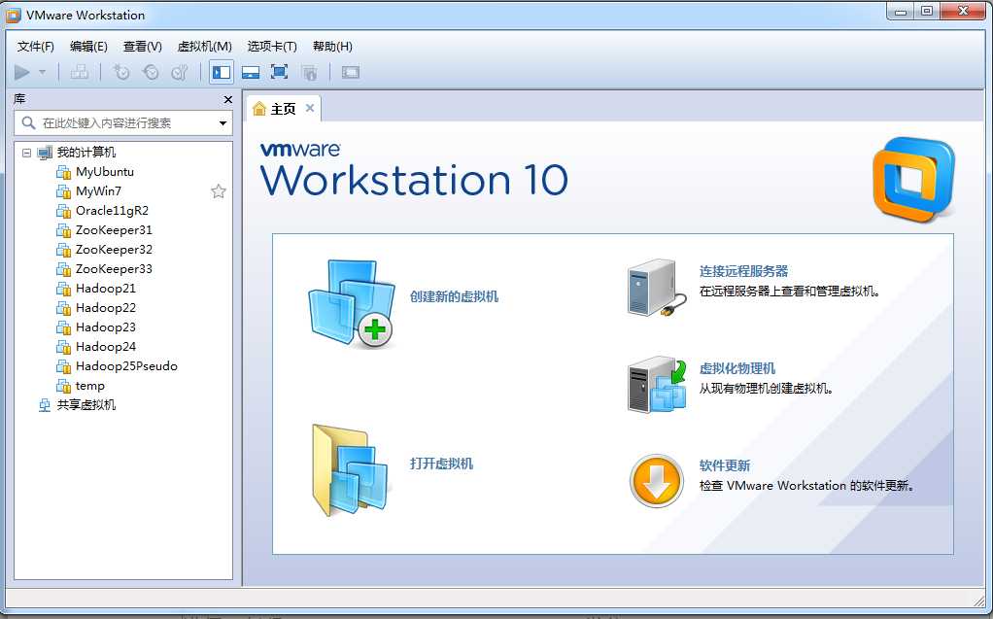Screen dimensions: 993x619
Task: Open the 文件(F) menu
Action: click(35, 47)
